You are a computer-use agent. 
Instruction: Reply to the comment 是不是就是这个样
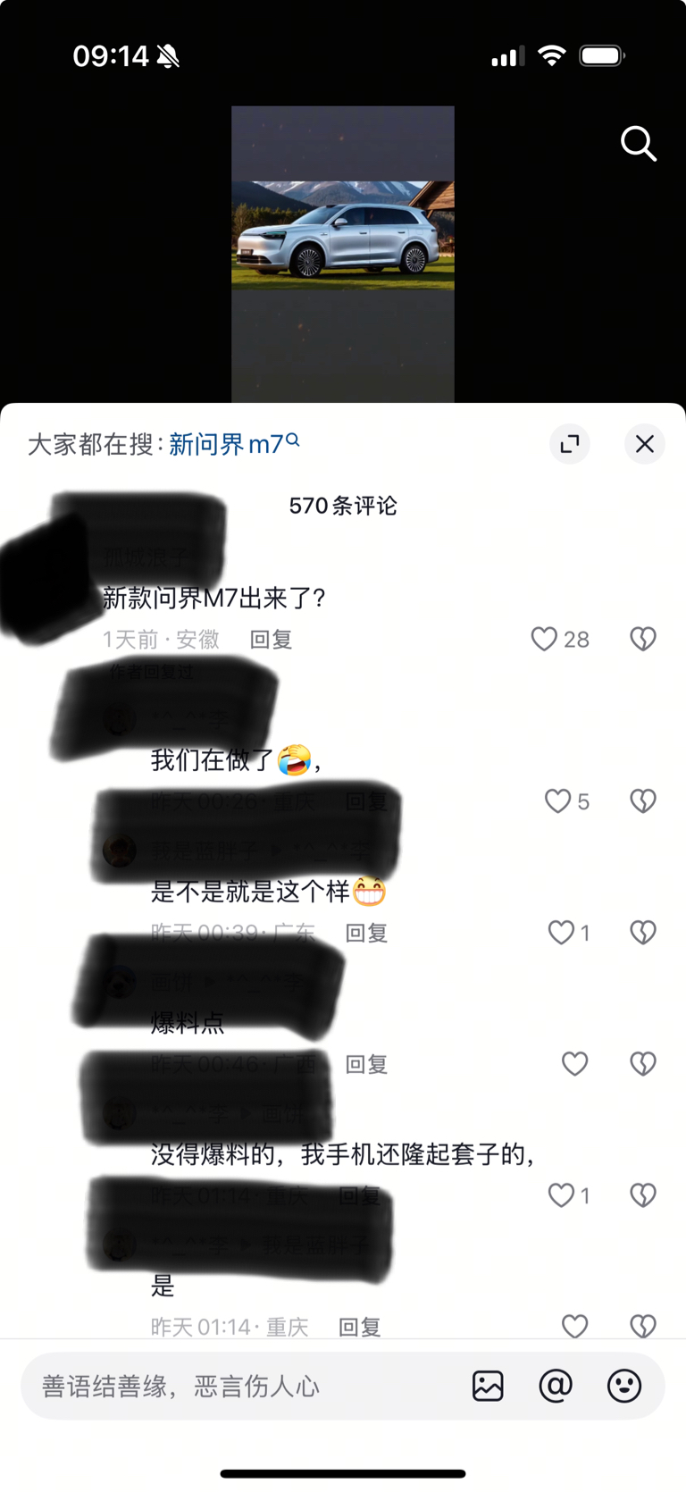click(366, 934)
